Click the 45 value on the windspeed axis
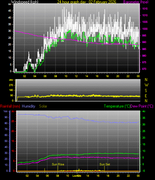 (10, 11)
